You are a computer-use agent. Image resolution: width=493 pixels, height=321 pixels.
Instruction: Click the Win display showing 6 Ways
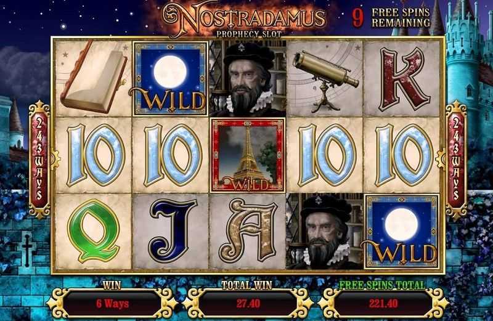point(112,304)
